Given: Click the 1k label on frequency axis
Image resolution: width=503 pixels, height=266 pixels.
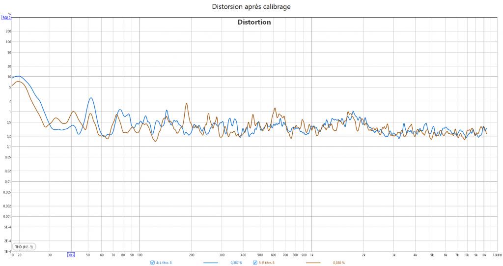Looking at the screenshot, I should (312, 255).
